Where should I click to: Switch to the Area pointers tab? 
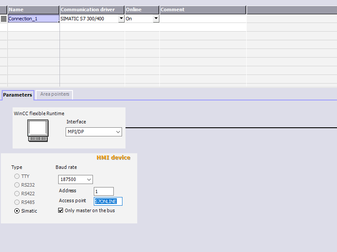pyautogui.click(x=55, y=94)
